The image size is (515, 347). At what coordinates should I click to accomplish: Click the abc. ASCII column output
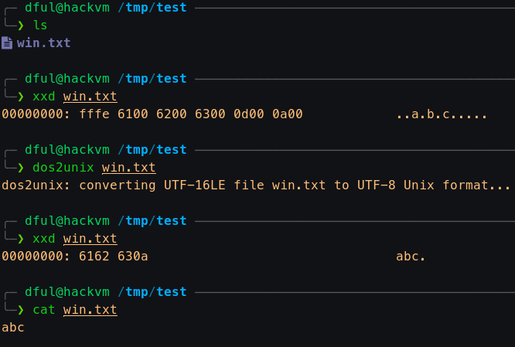coord(411,257)
